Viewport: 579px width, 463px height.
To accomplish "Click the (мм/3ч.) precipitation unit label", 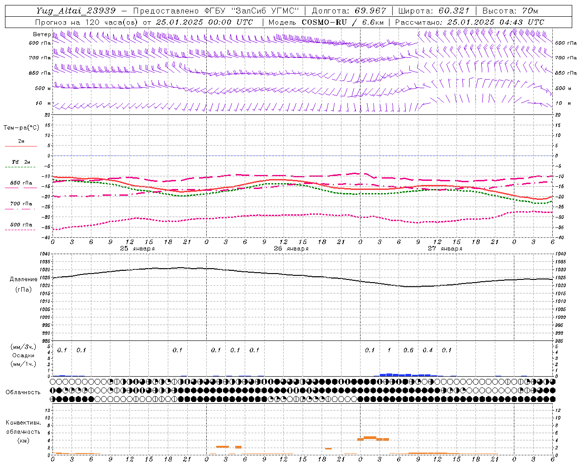I will point(24,347).
